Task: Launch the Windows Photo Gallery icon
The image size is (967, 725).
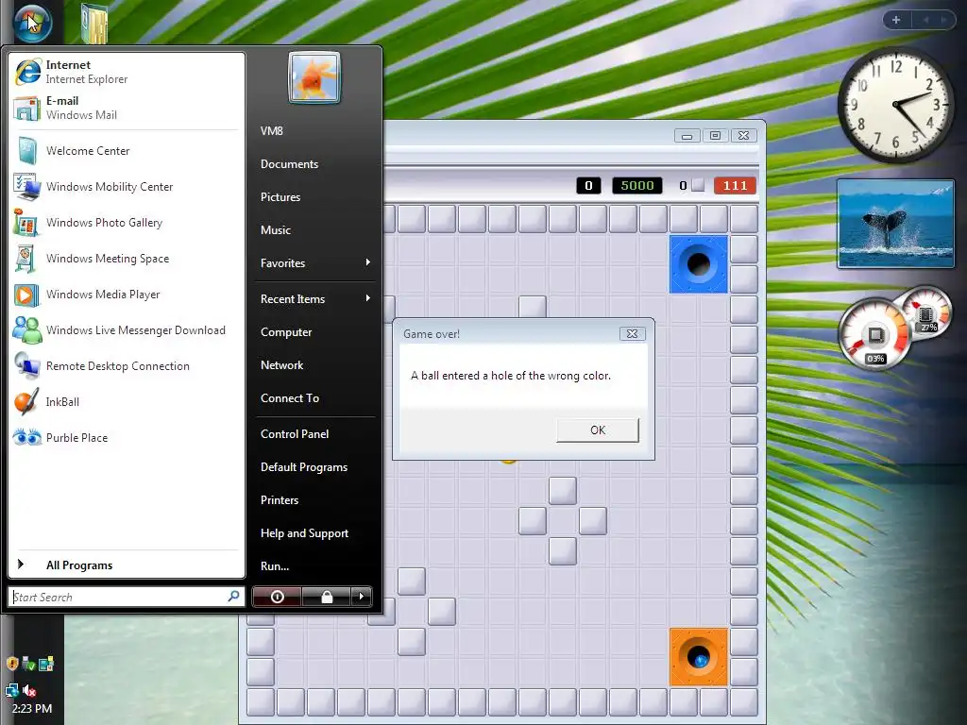Action: coord(26,223)
